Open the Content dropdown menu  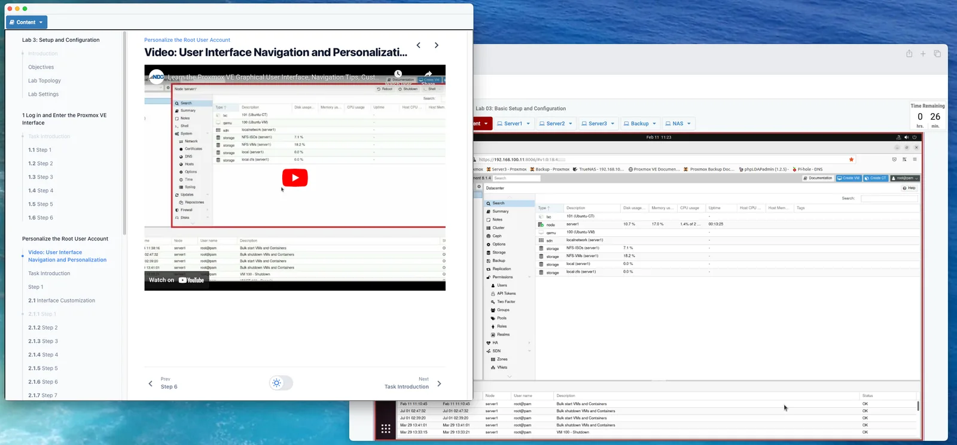coord(27,22)
